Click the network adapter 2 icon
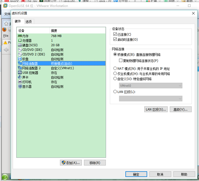 pyautogui.click(x=20, y=68)
